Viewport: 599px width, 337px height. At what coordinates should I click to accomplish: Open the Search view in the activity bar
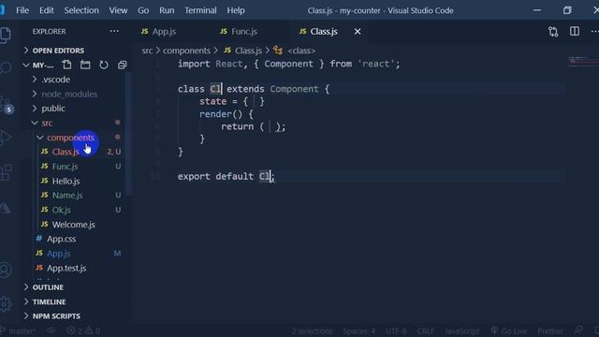point(7,67)
